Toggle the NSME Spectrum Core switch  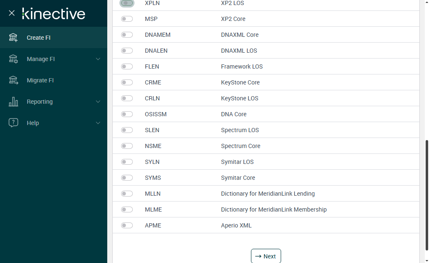[x=127, y=146]
